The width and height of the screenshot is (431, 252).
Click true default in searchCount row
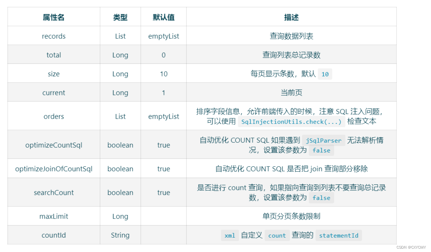click(x=164, y=193)
